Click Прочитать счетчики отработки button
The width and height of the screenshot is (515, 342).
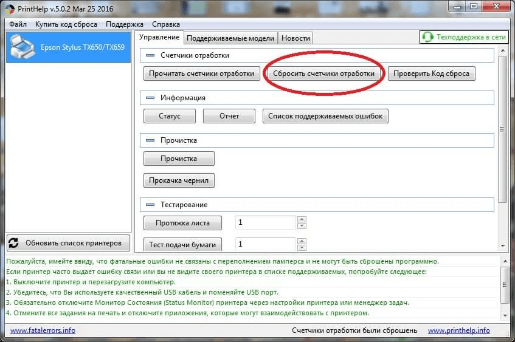click(202, 74)
